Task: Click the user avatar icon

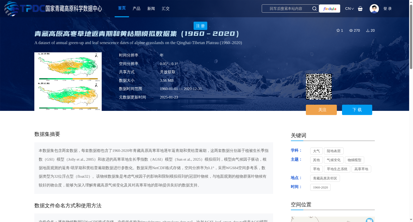Action: 374,9
